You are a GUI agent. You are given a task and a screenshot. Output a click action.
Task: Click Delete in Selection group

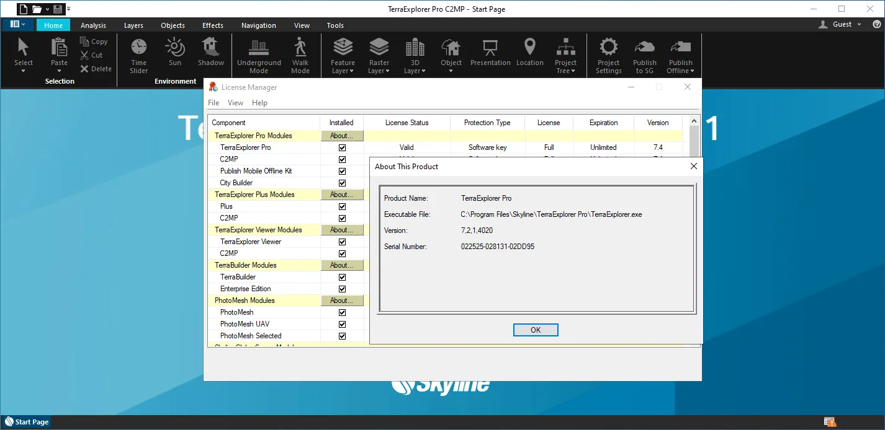tap(96, 69)
